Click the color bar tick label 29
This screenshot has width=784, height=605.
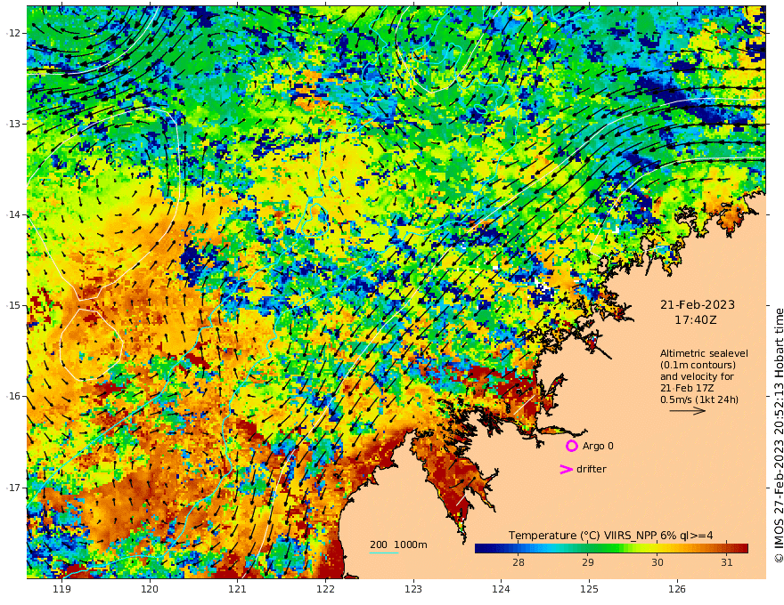587,562
